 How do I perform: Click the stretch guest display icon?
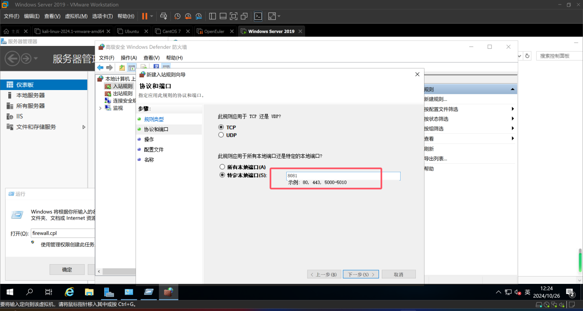click(x=272, y=16)
